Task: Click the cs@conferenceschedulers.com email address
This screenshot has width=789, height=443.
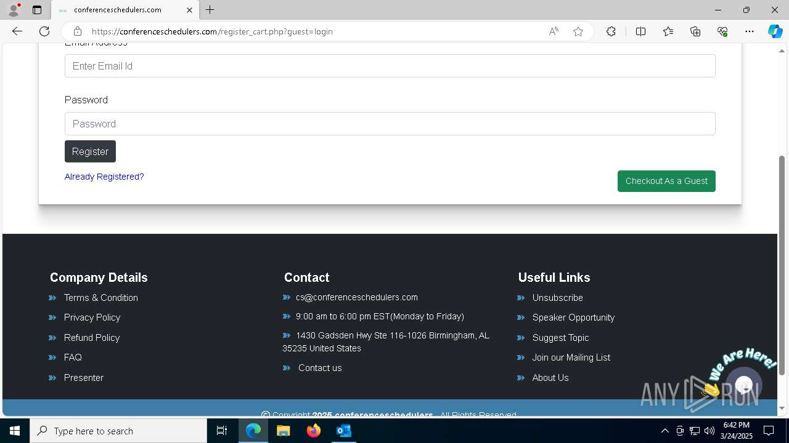Action: [357, 297]
